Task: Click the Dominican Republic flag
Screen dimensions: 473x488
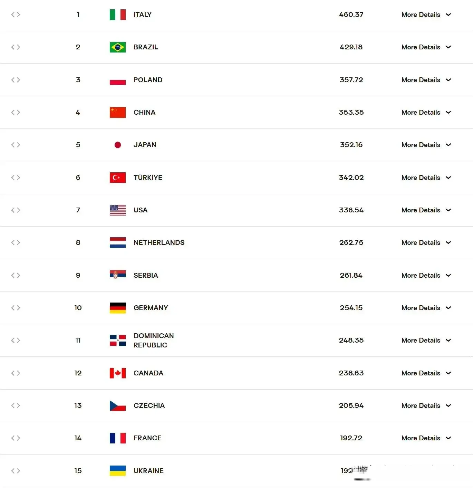Action: [118, 340]
